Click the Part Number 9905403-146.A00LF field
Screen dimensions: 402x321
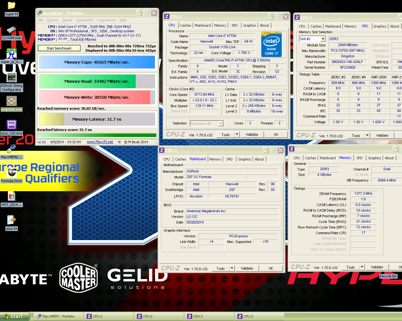tap(348, 62)
